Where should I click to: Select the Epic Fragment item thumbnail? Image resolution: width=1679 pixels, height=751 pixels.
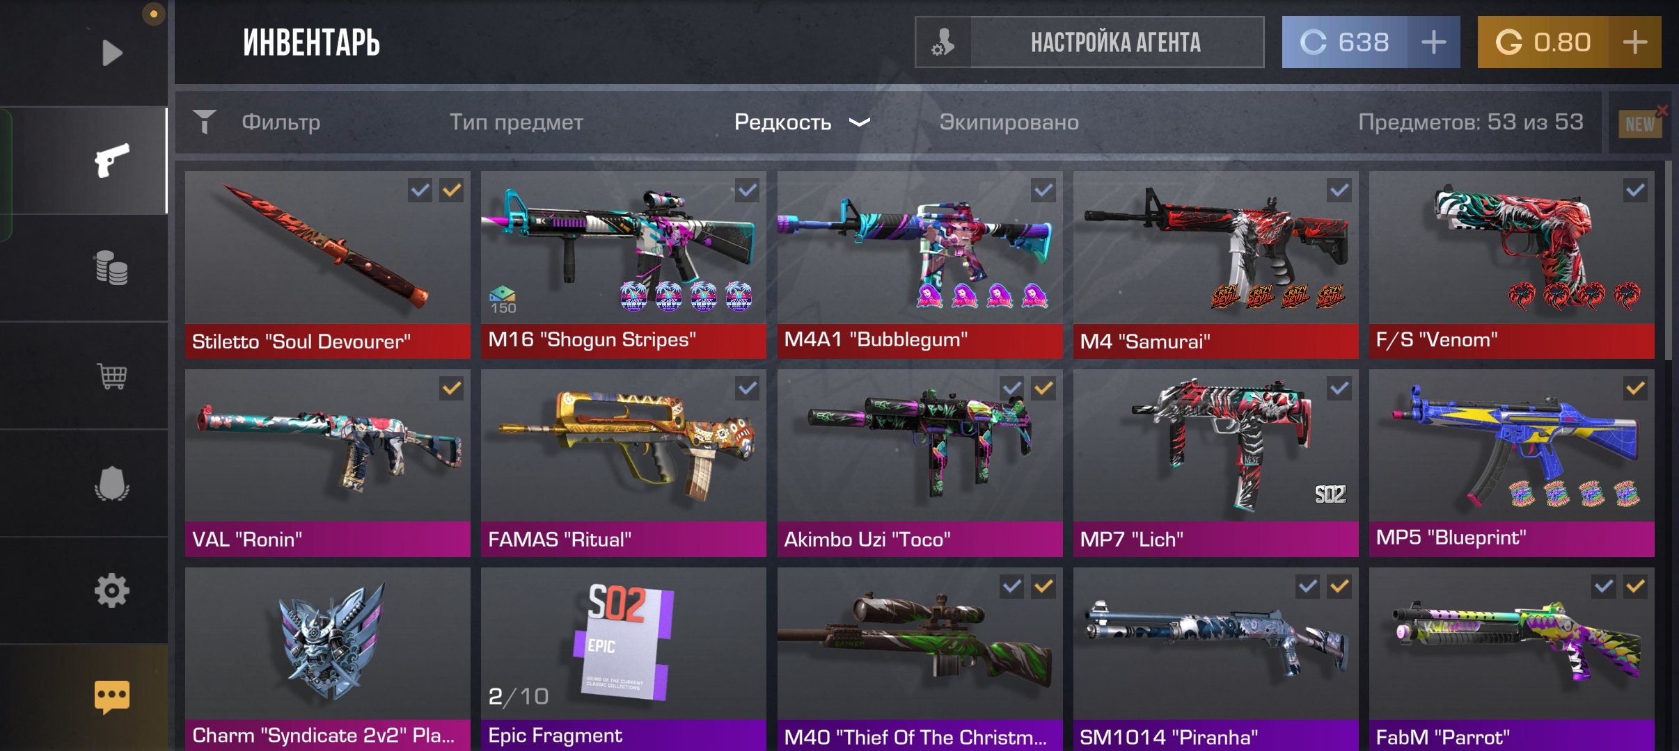coord(623,659)
